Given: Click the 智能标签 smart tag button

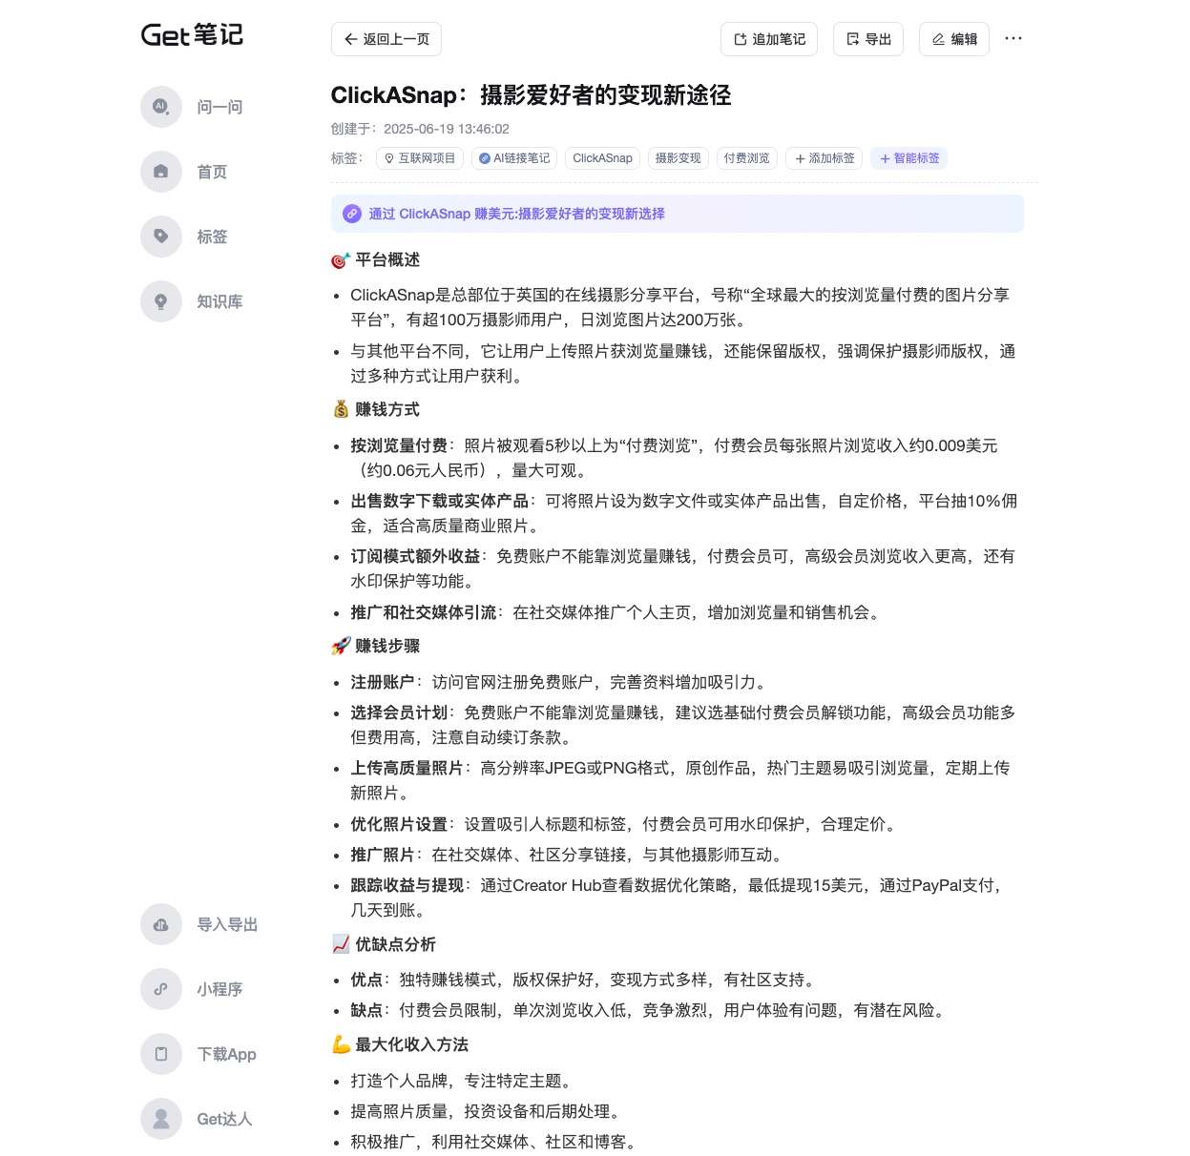Looking at the screenshot, I should click(908, 158).
